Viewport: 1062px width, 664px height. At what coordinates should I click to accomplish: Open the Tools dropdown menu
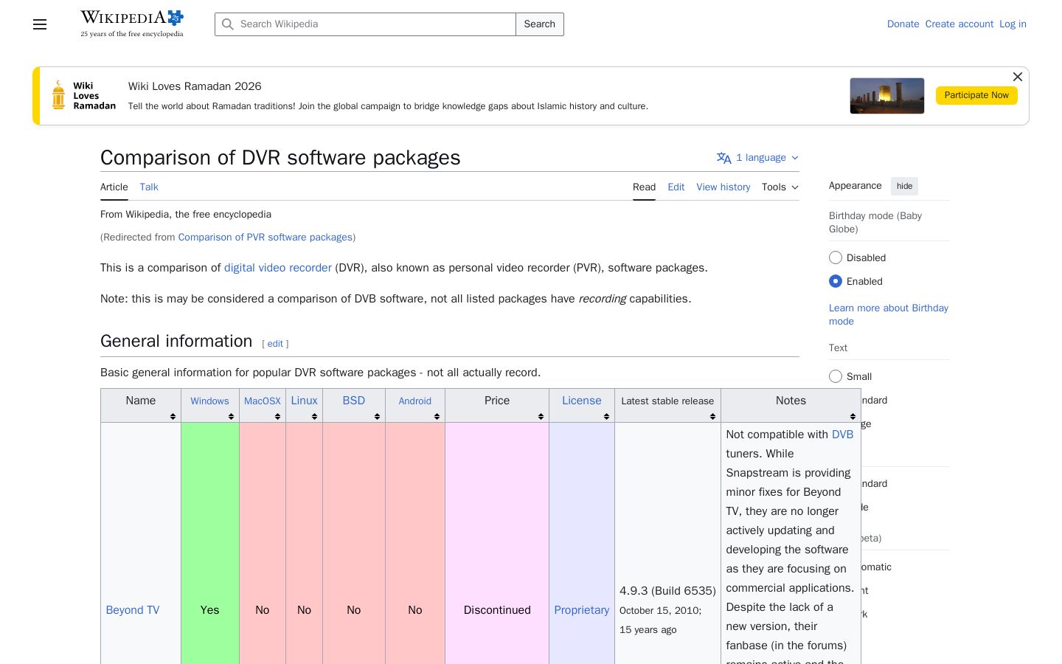(x=780, y=187)
